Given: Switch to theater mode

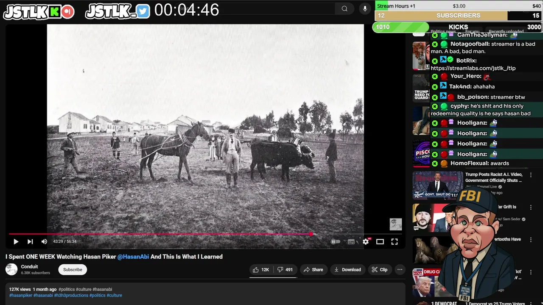Looking at the screenshot, I should 380,241.
